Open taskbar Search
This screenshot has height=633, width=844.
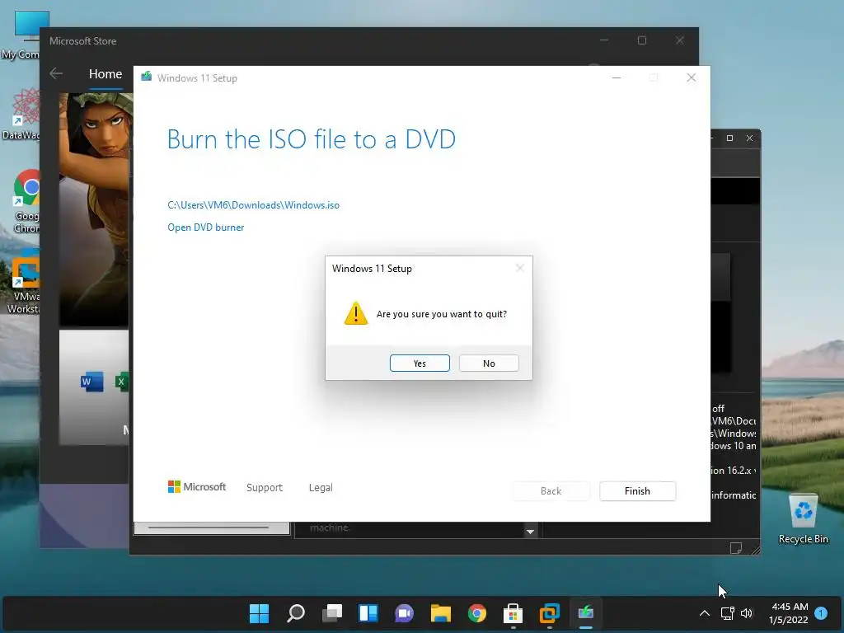(296, 613)
